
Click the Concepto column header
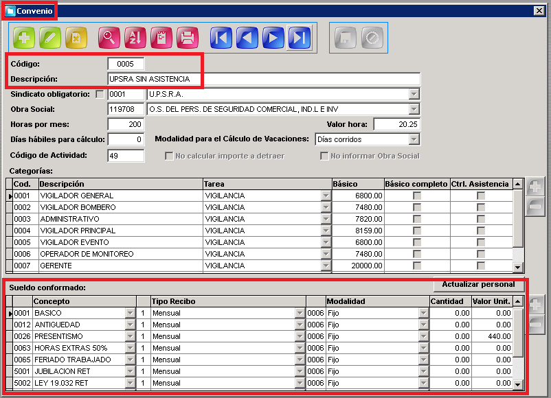tap(85, 301)
